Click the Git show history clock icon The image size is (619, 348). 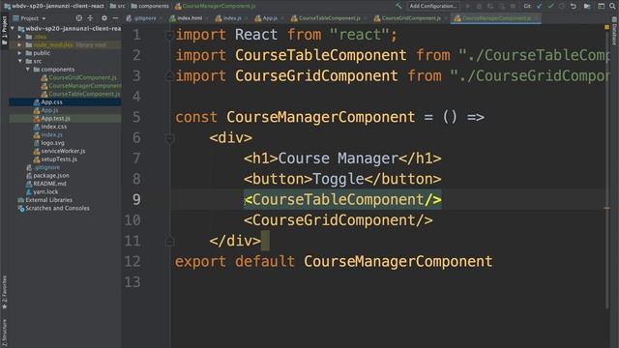click(562, 6)
